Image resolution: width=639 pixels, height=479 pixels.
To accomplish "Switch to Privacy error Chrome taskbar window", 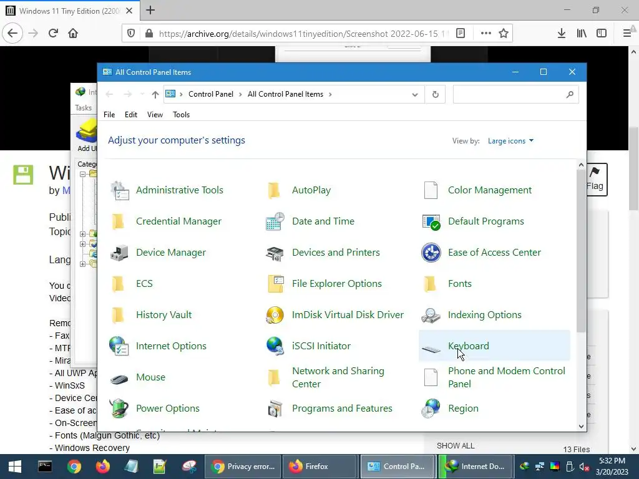I will coord(243,467).
